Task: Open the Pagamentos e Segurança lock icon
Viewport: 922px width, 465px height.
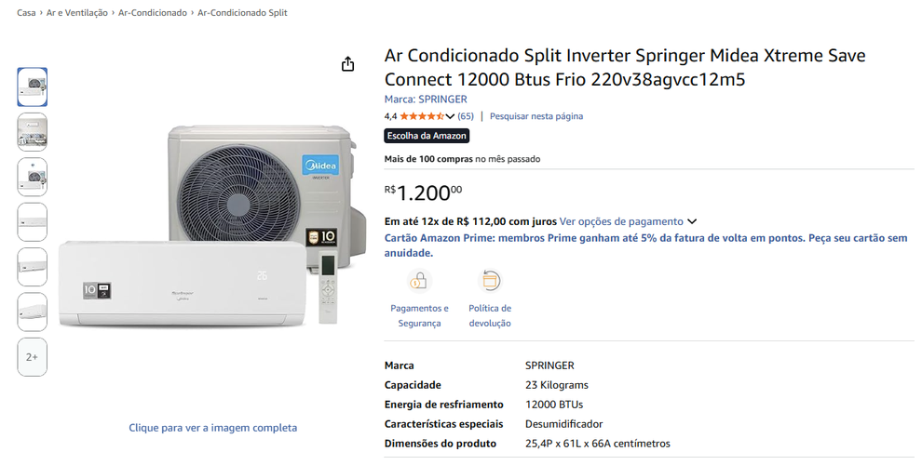Action: click(419, 281)
